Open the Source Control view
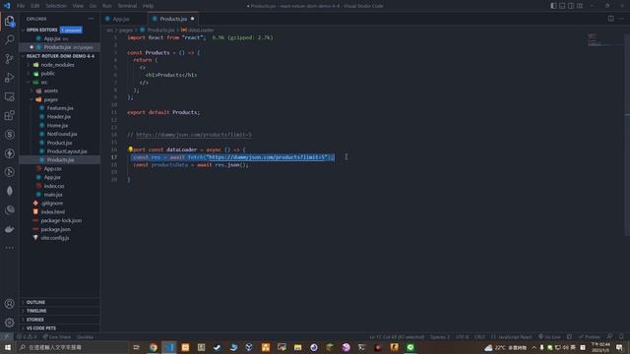Viewport: 630px width, 354px height. coord(9,59)
